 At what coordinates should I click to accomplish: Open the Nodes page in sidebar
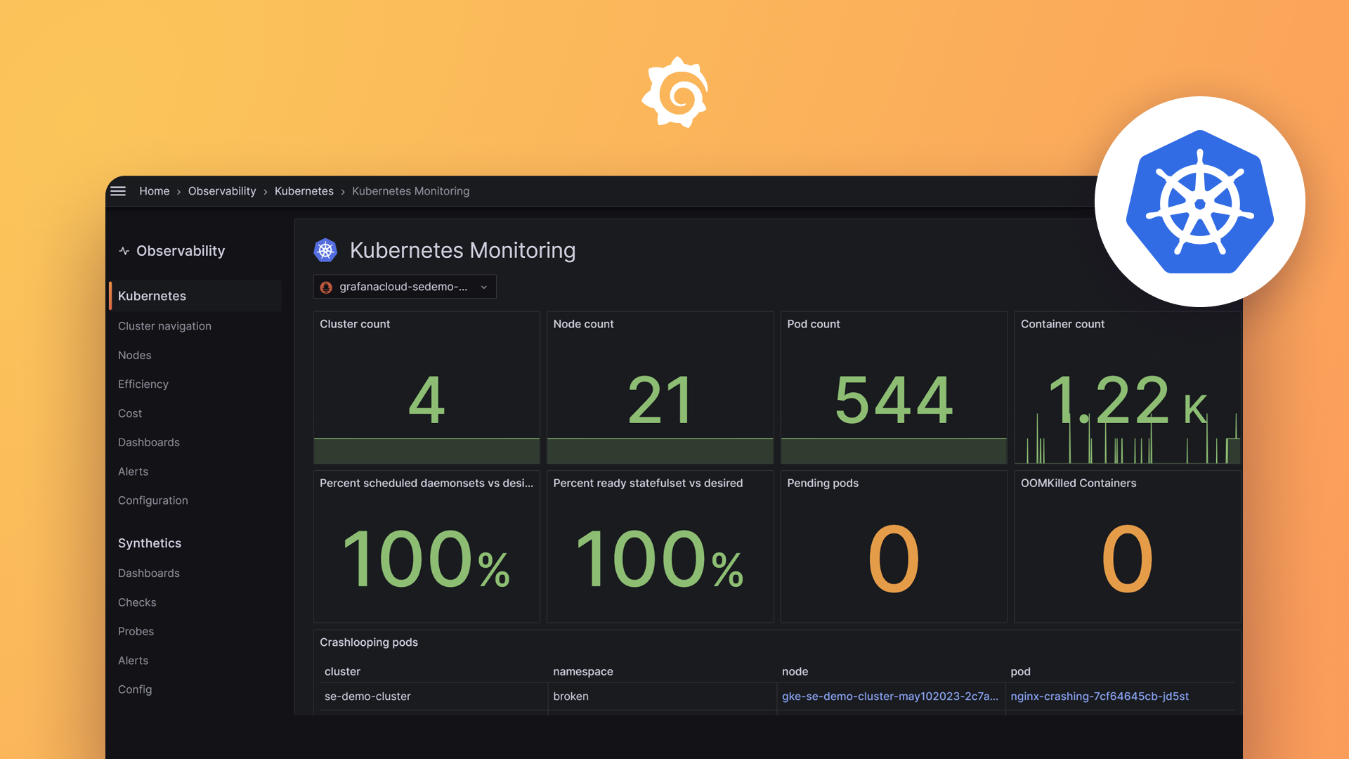click(x=133, y=354)
